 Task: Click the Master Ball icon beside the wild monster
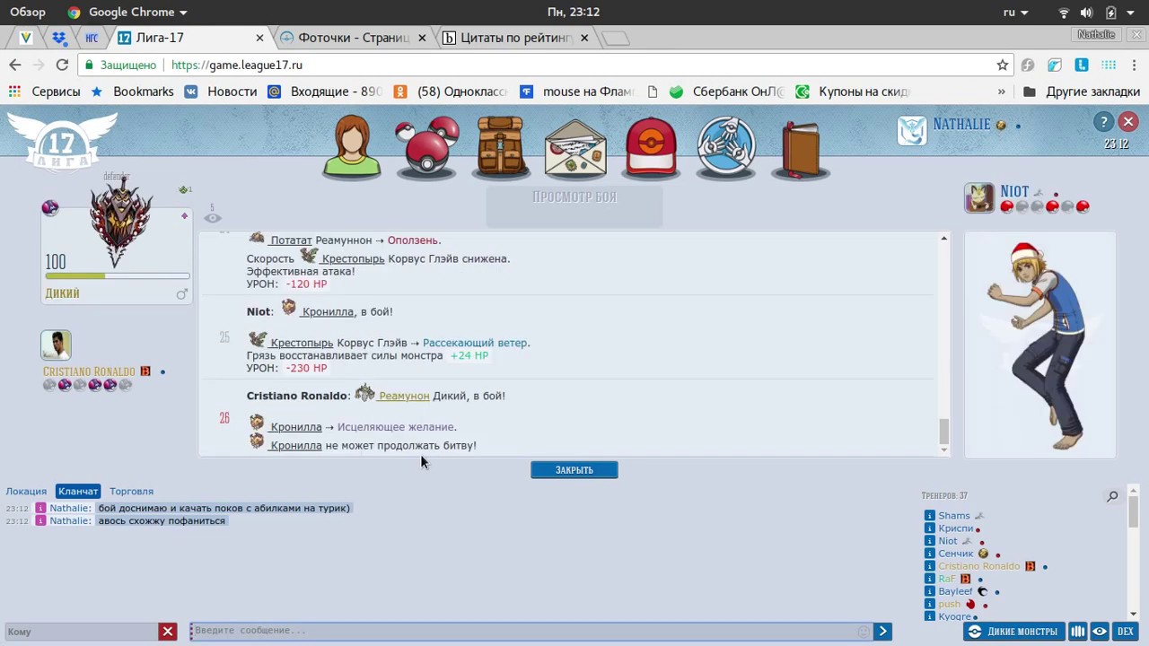point(50,208)
